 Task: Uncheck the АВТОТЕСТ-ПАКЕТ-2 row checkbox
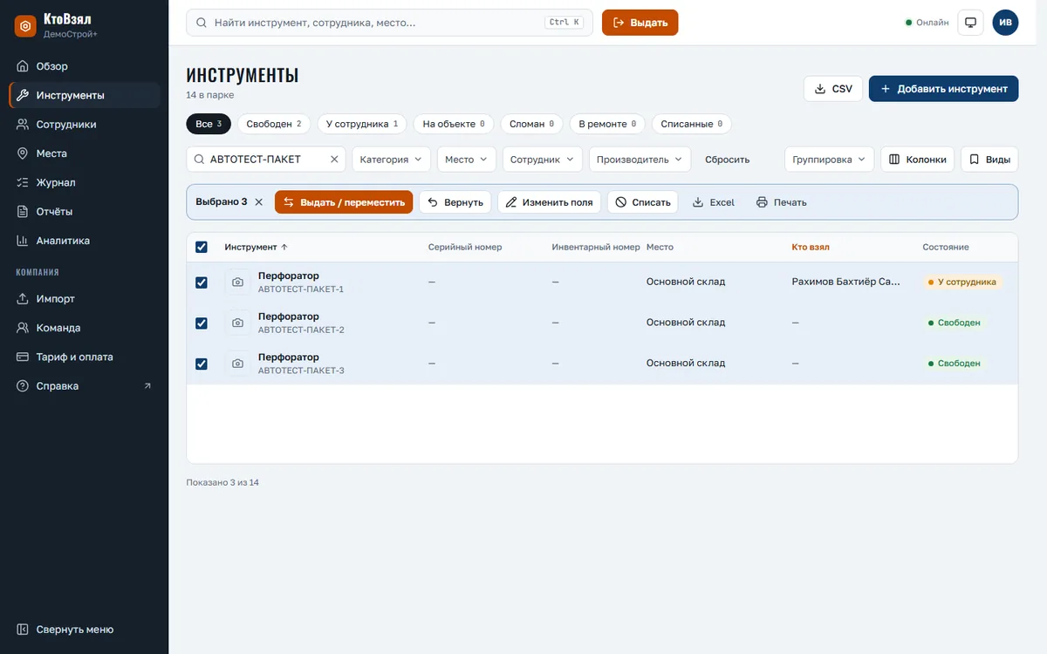202,323
